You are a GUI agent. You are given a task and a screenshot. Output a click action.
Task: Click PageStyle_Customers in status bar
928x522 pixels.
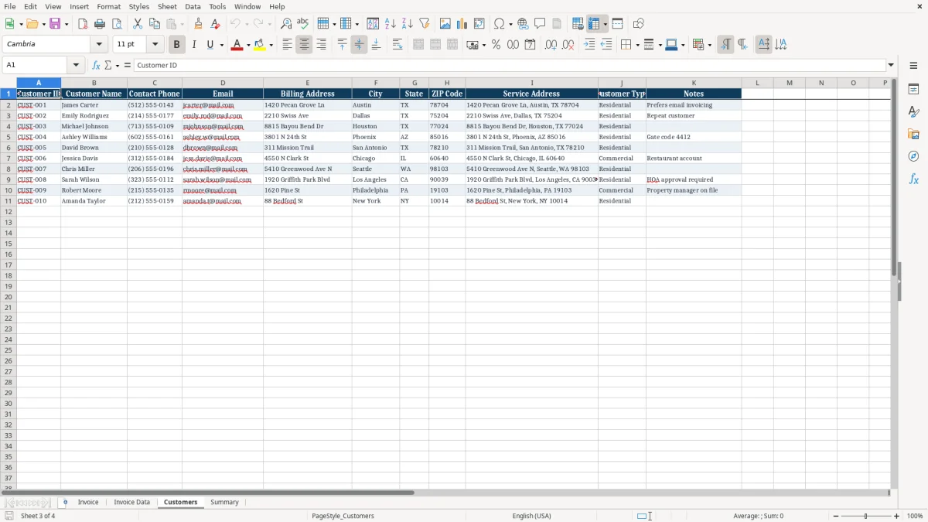click(x=343, y=516)
